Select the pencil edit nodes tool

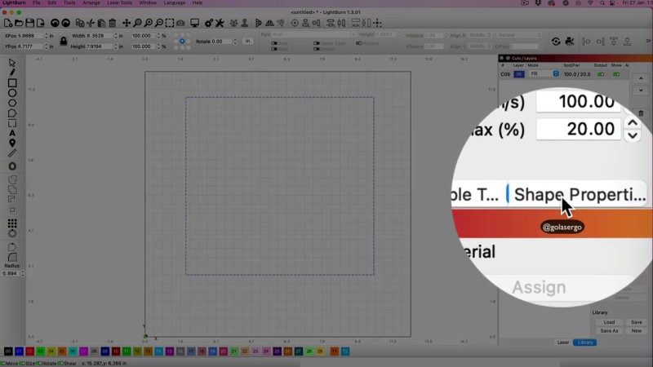12,73
